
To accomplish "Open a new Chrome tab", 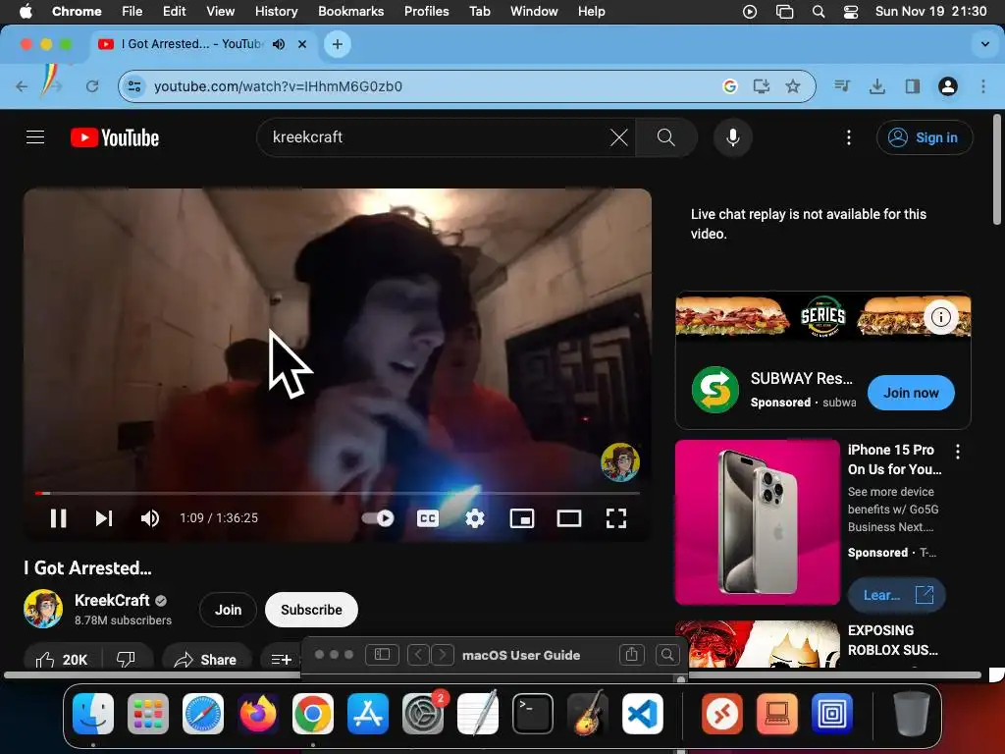I will tap(338, 44).
